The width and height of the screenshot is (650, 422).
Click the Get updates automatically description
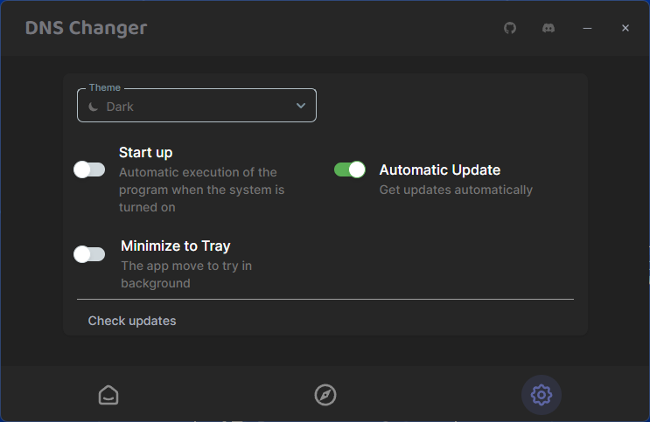pos(456,190)
